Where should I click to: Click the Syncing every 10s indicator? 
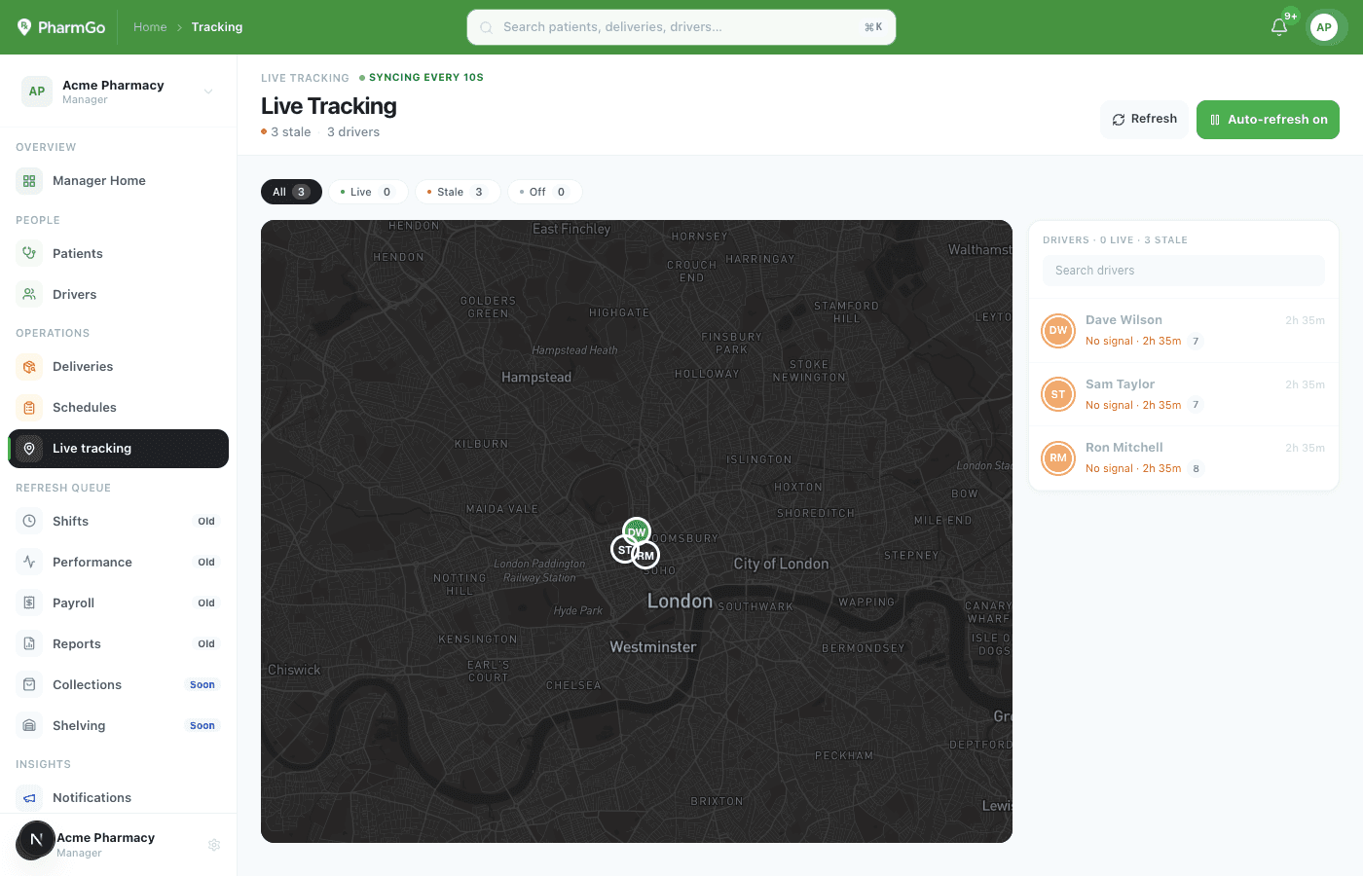(x=422, y=78)
